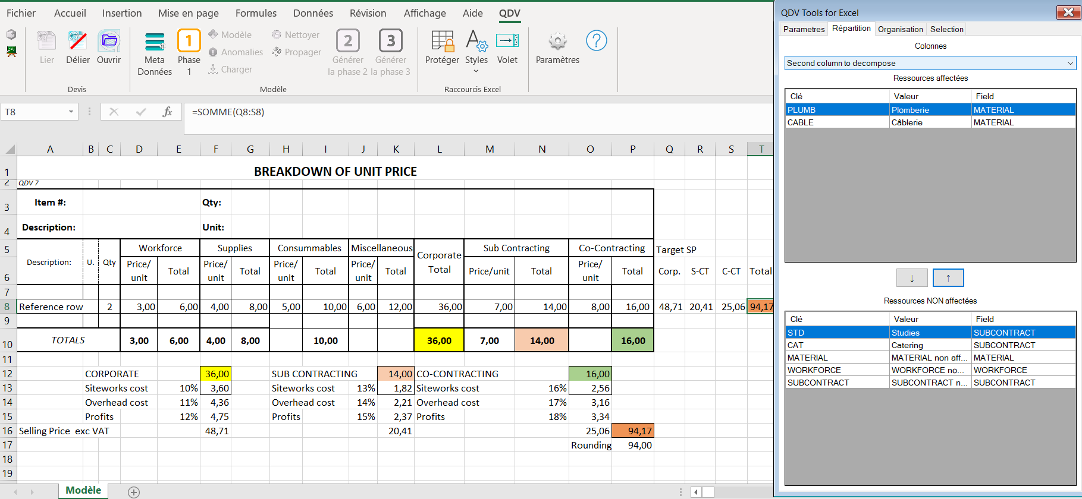Click the cancel X in formula bar
This screenshot has height=499, width=1082.
(x=114, y=112)
